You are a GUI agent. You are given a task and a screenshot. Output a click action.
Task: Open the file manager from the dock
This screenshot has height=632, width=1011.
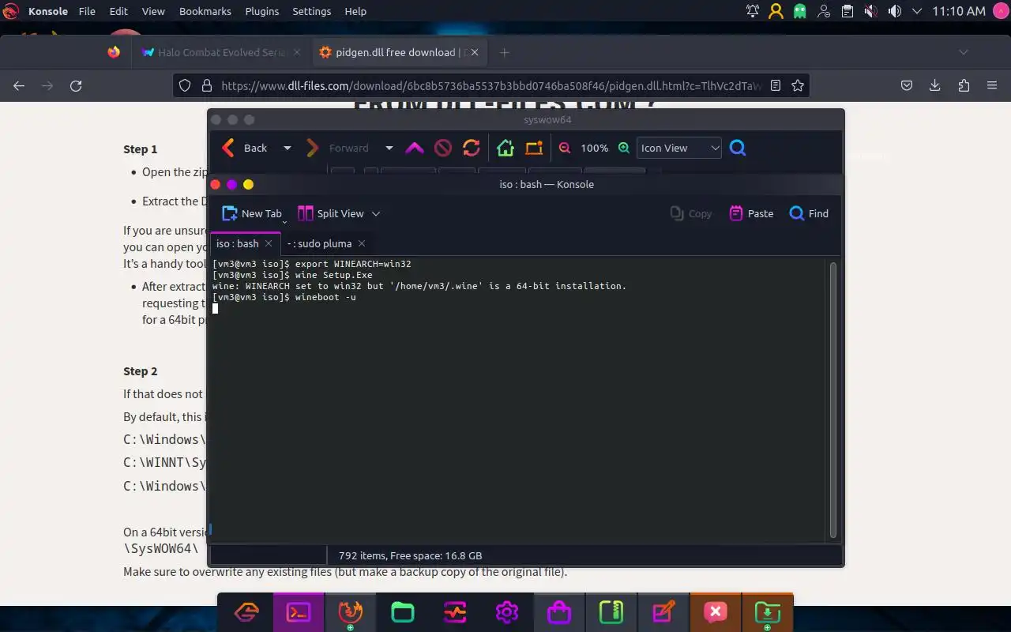(x=403, y=612)
